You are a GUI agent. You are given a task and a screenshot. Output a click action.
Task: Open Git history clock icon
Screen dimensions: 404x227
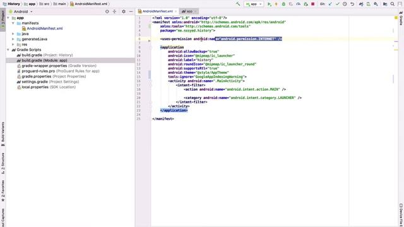[x=345, y=4]
